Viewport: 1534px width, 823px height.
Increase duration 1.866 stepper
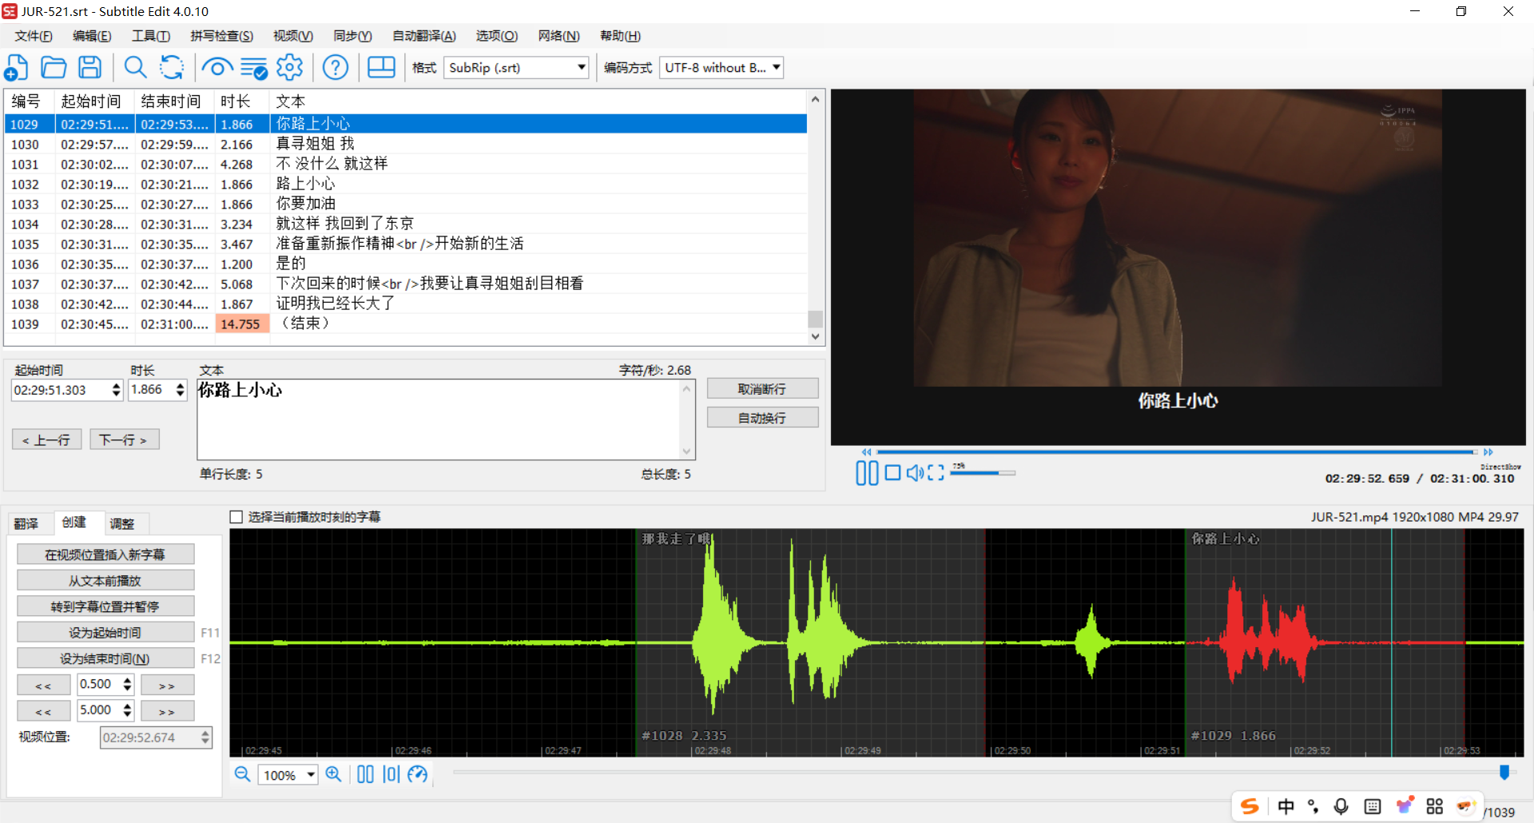click(181, 386)
